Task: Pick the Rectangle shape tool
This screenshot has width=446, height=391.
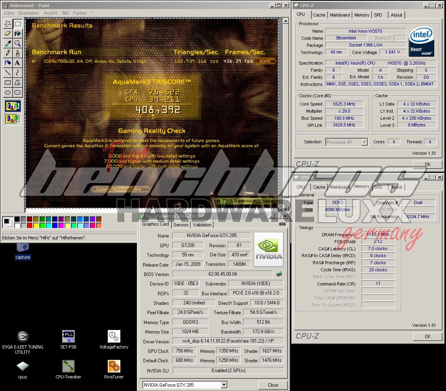Action: tap(8, 83)
